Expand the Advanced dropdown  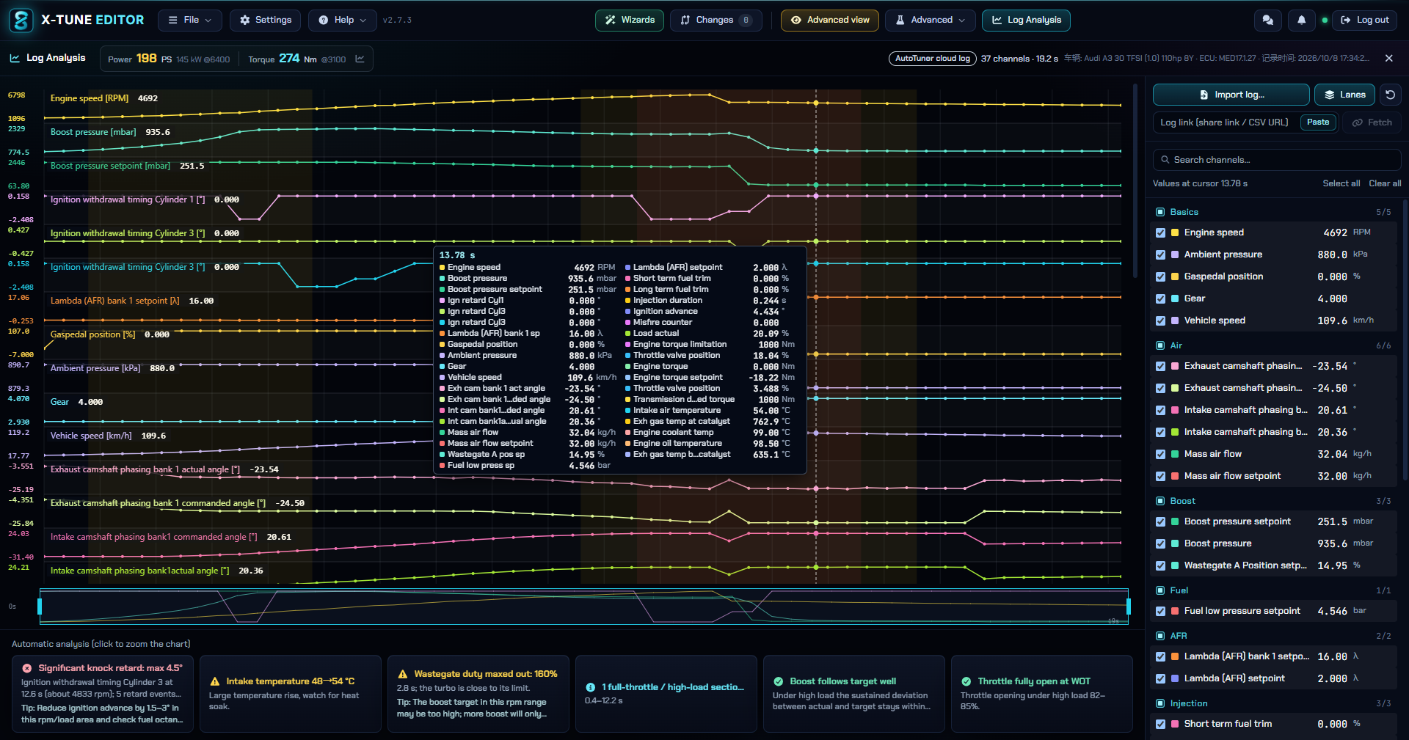click(930, 21)
